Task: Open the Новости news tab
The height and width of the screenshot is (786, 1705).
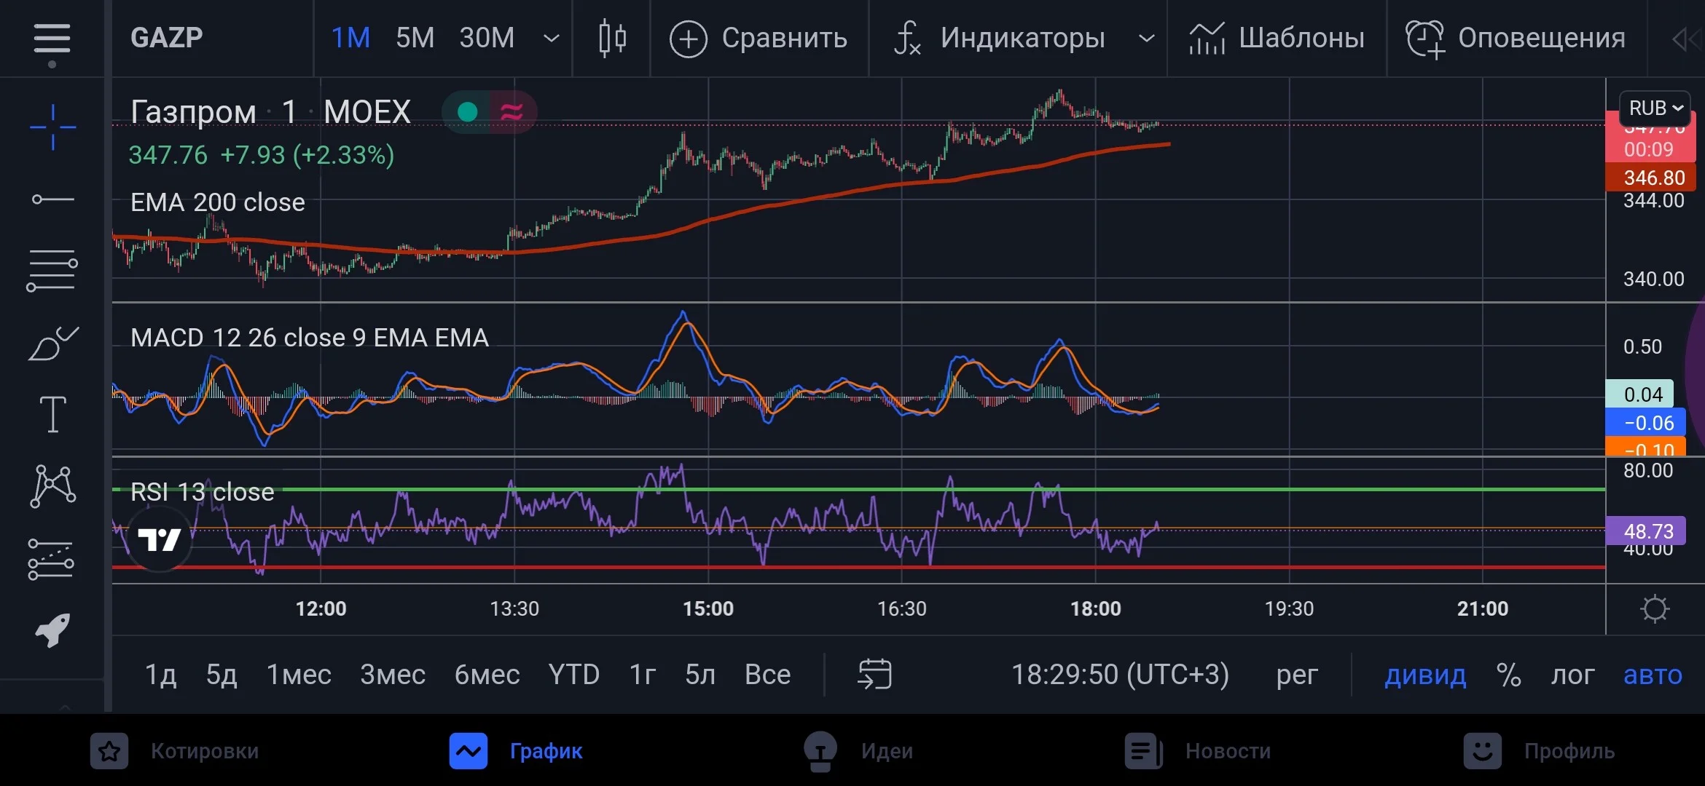Action: pos(1198,751)
